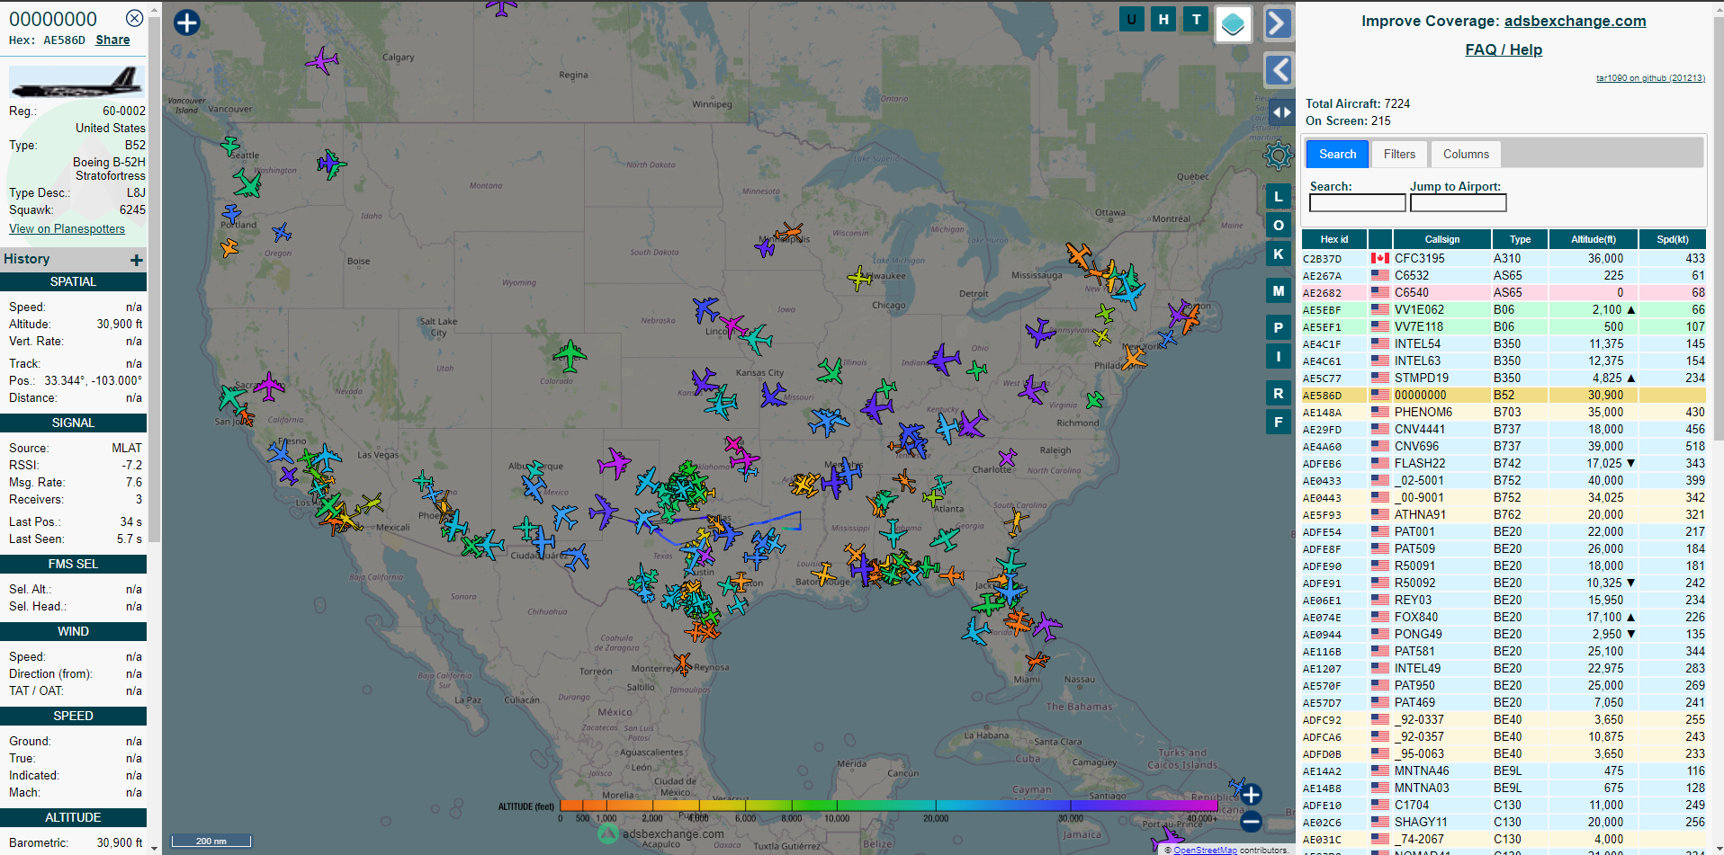
Task: Toggle the T map button
Action: point(1196,19)
